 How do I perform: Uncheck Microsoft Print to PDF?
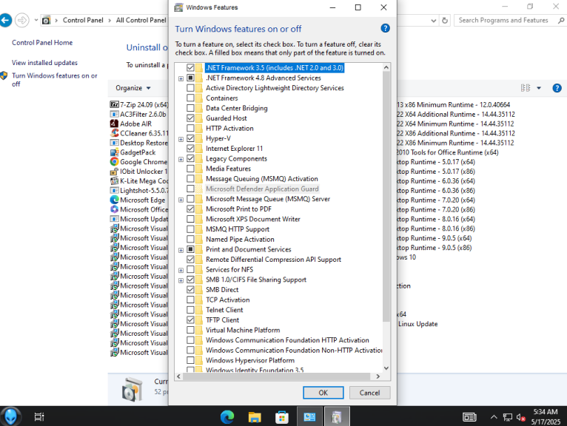(190, 209)
